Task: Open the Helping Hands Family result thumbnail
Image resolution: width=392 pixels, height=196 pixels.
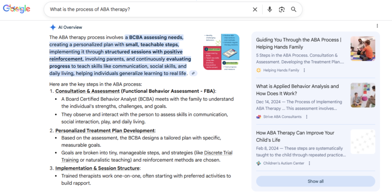Action: 363,49
